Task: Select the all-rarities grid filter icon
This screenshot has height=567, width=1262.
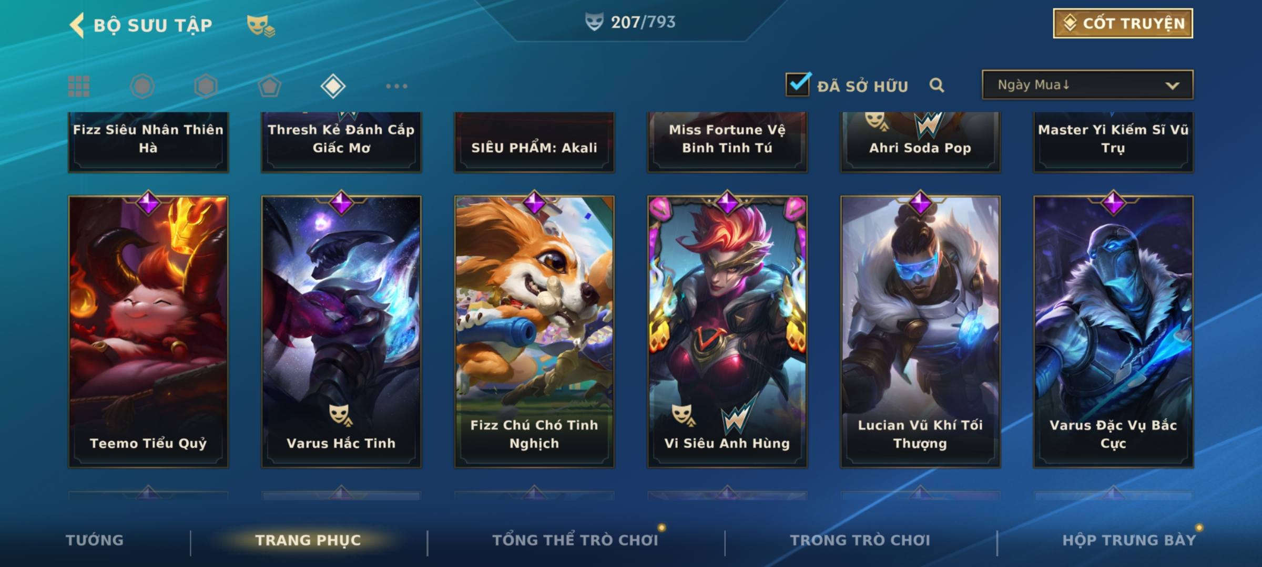Action: tap(79, 86)
